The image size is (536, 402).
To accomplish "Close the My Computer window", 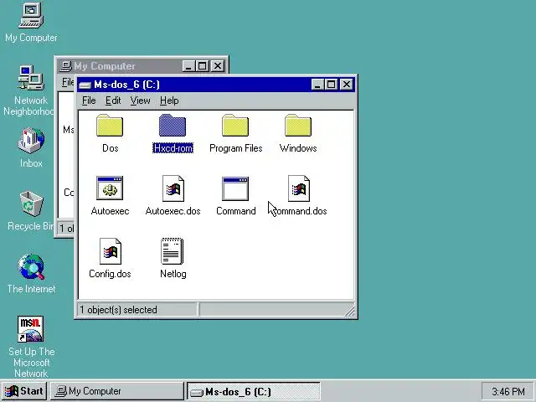I will point(218,65).
